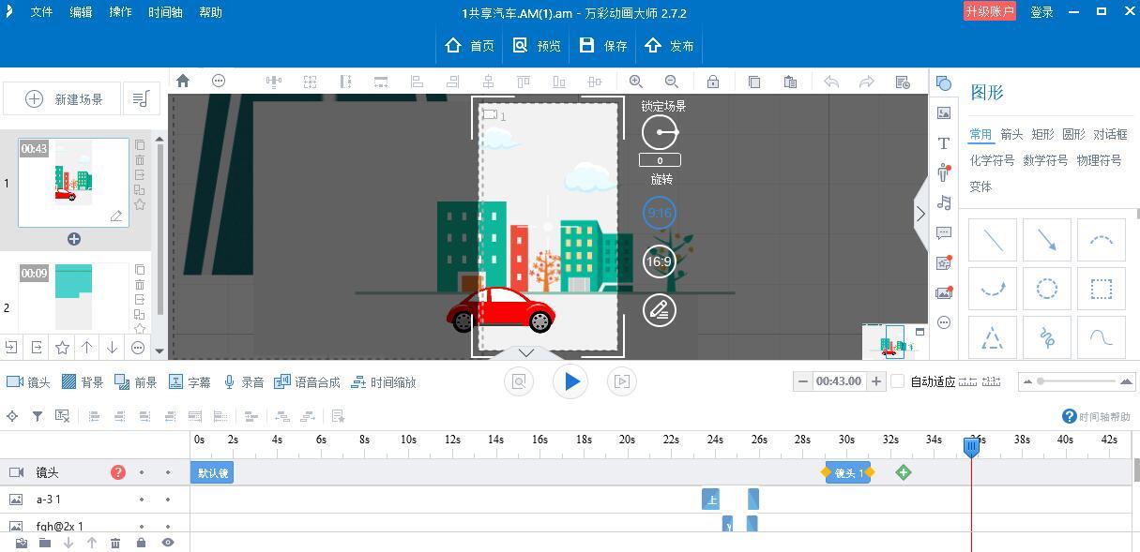The image size is (1140, 552).
Task: Click the 录音 microphone tool
Action: click(243, 382)
